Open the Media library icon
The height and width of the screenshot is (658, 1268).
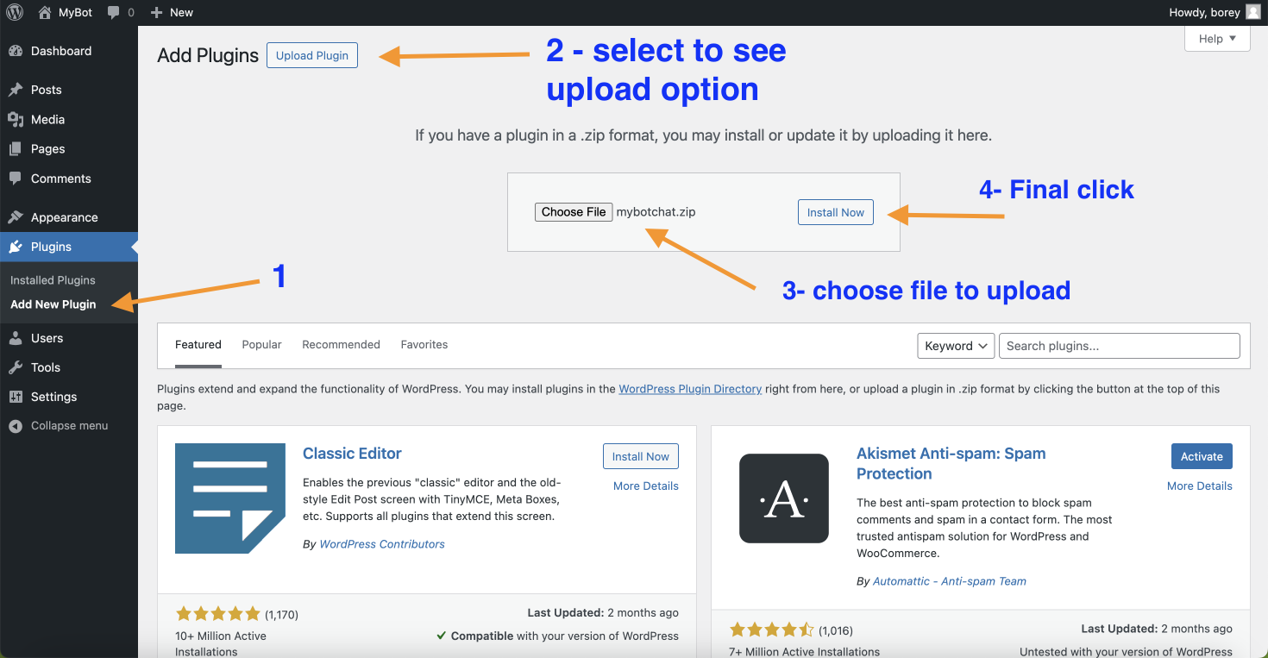pyautogui.click(x=18, y=119)
